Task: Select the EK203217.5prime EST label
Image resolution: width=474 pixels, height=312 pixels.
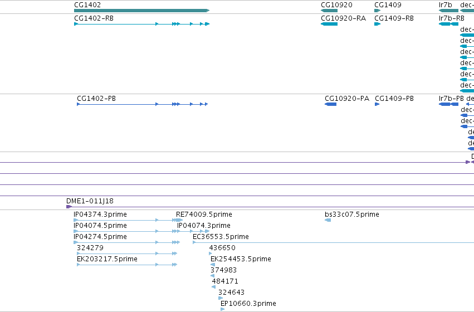Action: (x=107, y=259)
